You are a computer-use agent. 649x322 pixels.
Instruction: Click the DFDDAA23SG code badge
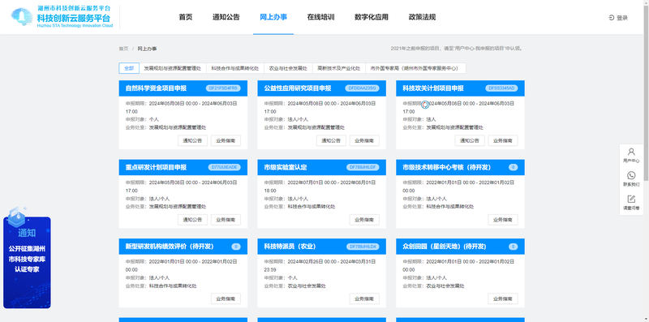(x=362, y=88)
